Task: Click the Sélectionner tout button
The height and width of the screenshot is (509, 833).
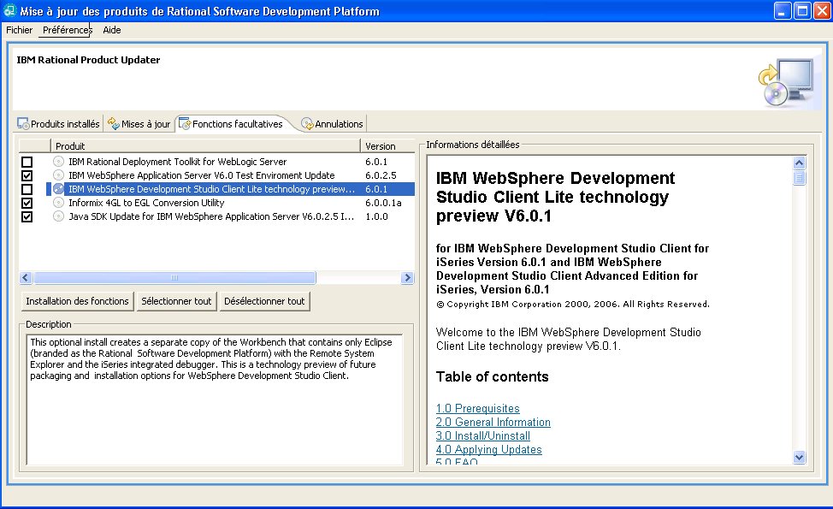Action: point(176,301)
